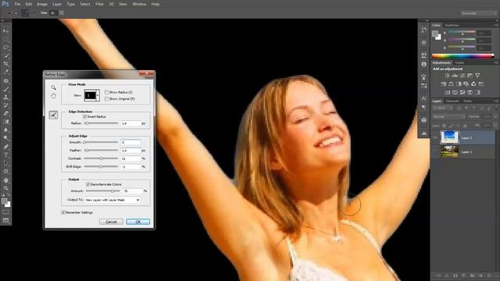Click the Hand tool in Refine Edge dialog
Image resolution: width=500 pixels, height=281 pixels.
click(x=53, y=95)
